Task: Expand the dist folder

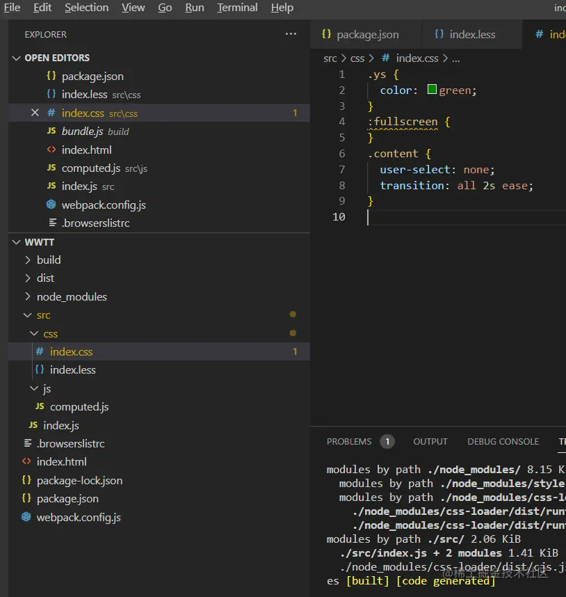Action: (27, 278)
